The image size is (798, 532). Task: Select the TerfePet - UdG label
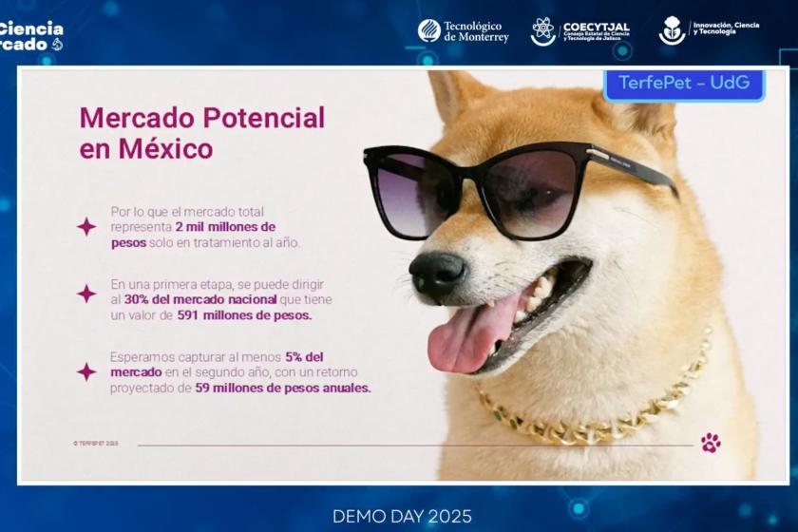[x=684, y=83]
